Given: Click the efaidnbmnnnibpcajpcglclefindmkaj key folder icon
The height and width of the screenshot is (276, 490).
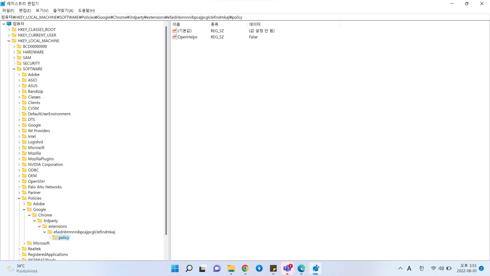Looking at the screenshot, I should tap(50, 232).
